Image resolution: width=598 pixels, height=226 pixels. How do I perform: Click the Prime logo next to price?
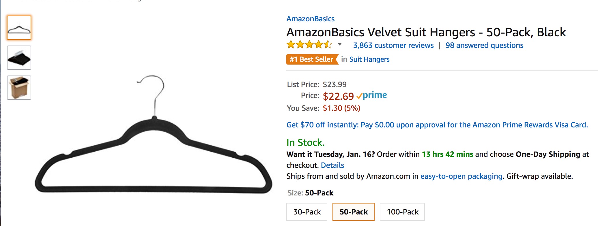click(372, 95)
